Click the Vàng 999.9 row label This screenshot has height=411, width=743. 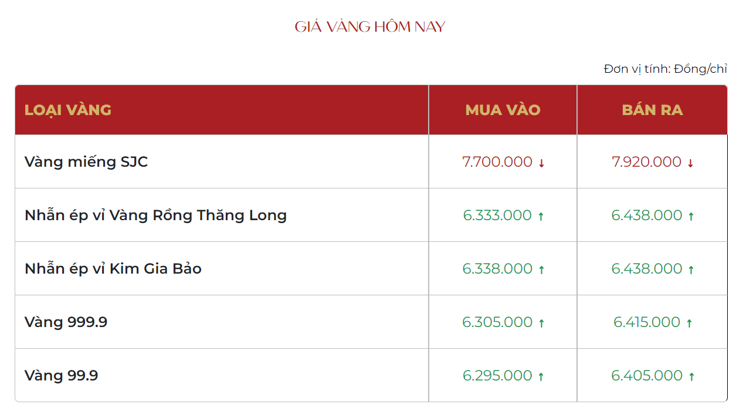66,322
